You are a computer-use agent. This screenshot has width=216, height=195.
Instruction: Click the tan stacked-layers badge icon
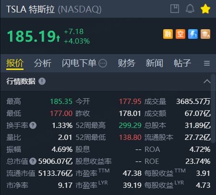click(x=205, y=34)
